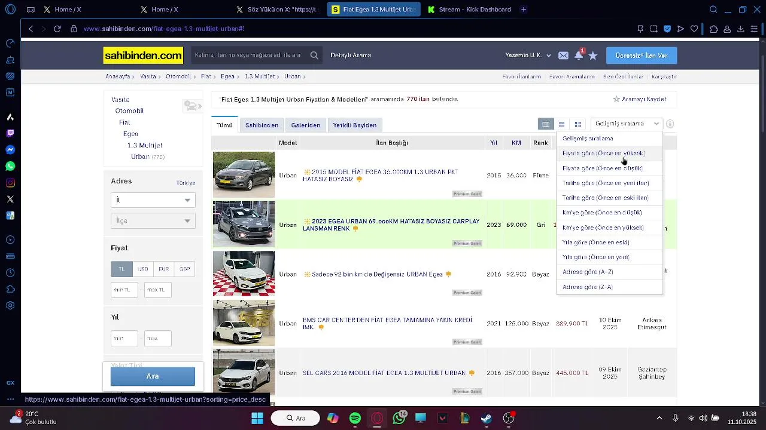
Task: Select TL currency option
Action: (121, 269)
